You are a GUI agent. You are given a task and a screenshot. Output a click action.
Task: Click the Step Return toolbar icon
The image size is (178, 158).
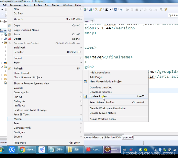coord(155,10)
